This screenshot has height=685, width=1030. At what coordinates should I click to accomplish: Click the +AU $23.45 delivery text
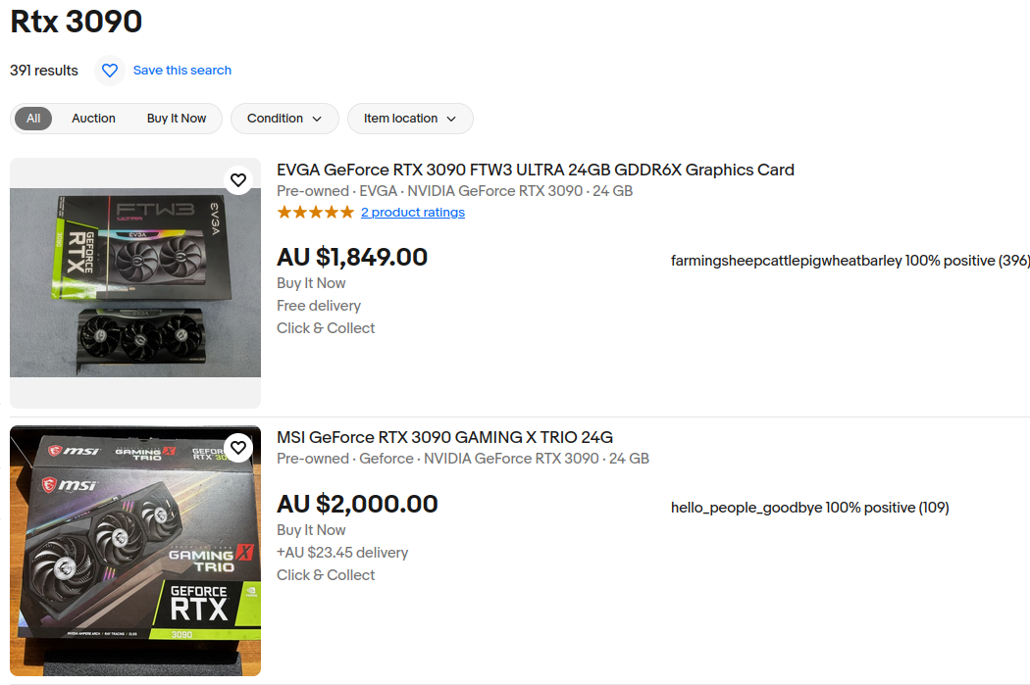coord(342,553)
